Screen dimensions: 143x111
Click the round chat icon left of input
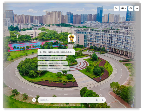34,100
